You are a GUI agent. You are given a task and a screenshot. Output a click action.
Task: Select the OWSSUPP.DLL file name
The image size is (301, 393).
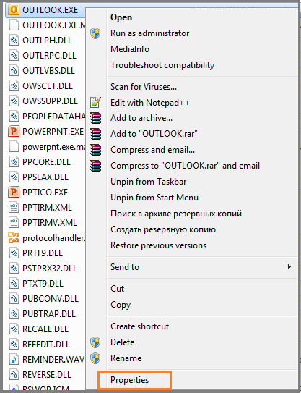point(51,101)
